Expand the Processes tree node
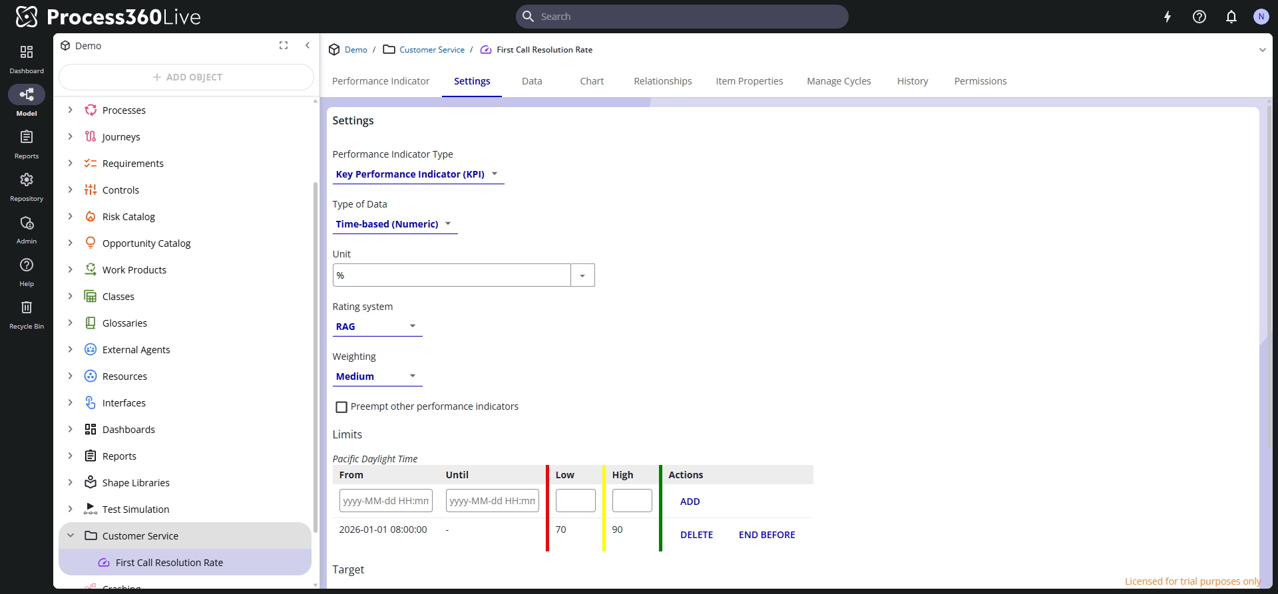Viewport: 1278px width, 594px height. click(x=71, y=110)
